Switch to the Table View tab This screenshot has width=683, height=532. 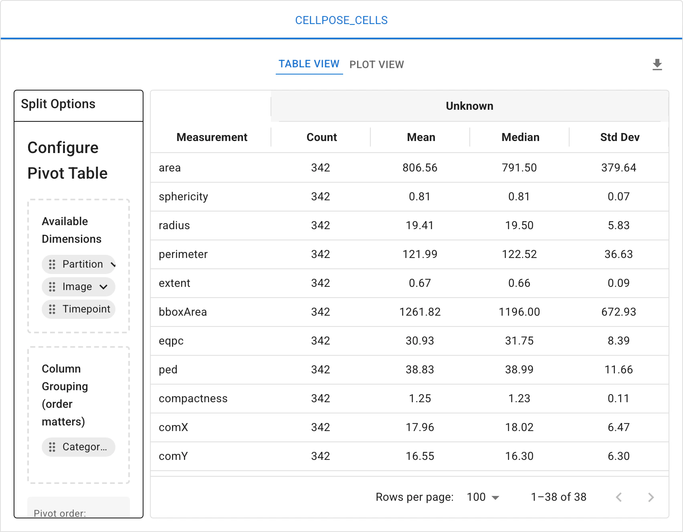click(309, 64)
